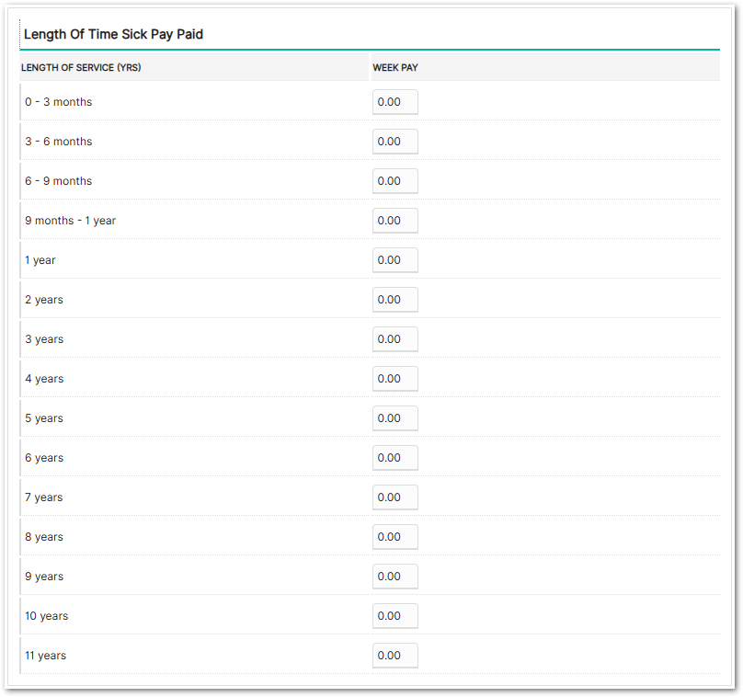The width and height of the screenshot is (743, 697).
Task: Focus the 4 years week pay field
Action: click(395, 379)
